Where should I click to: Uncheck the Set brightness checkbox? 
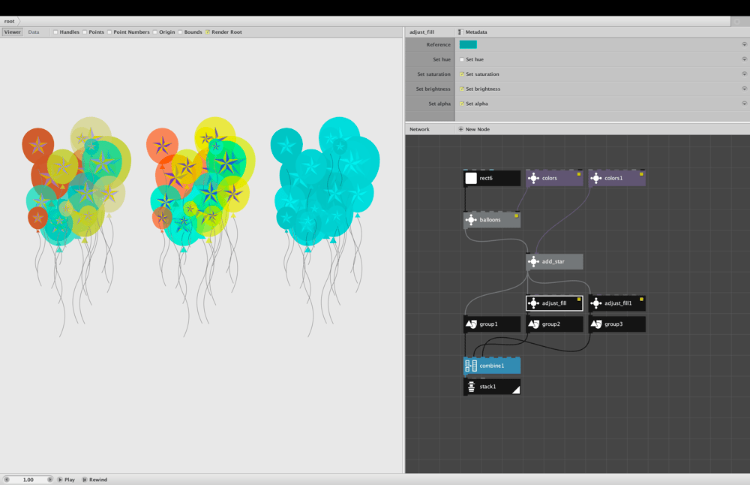(x=462, y=89)
